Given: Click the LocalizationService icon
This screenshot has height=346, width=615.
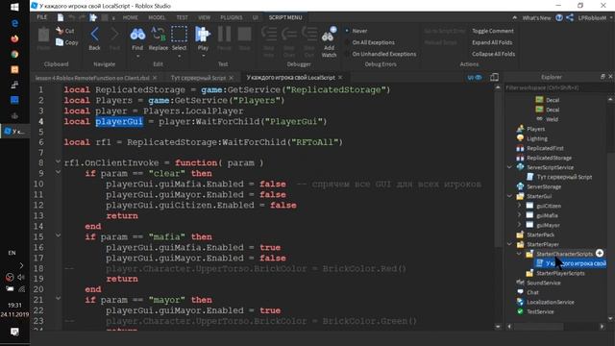Looking at the screenshot, I should 520,302.
